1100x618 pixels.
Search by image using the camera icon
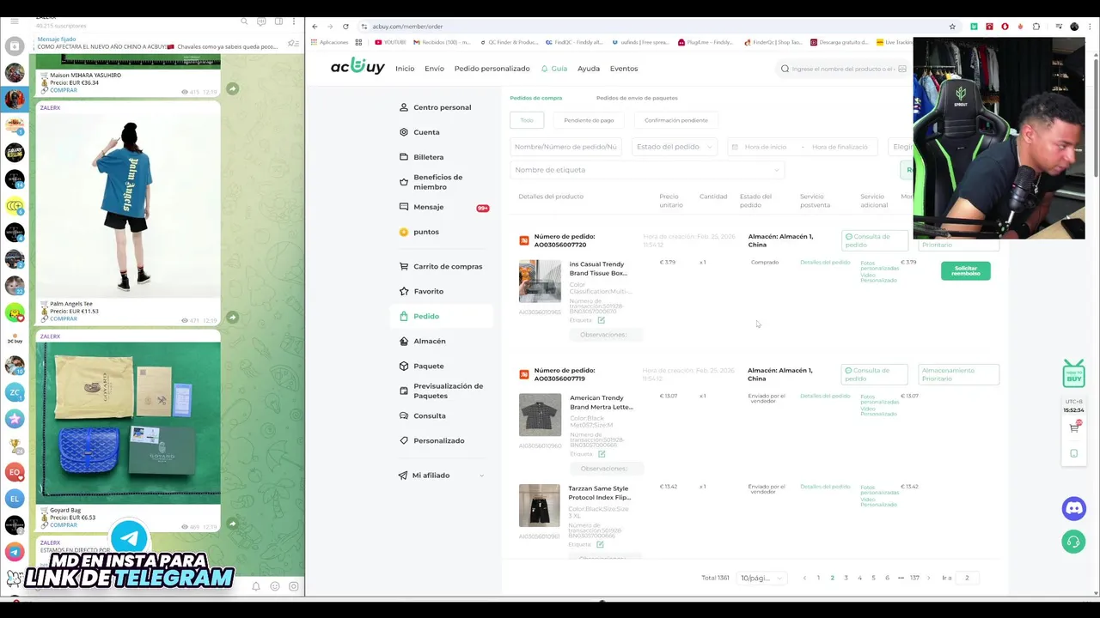[x=901, y=69]
